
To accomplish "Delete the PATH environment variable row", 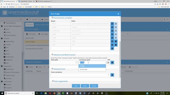I will point(116,24).
